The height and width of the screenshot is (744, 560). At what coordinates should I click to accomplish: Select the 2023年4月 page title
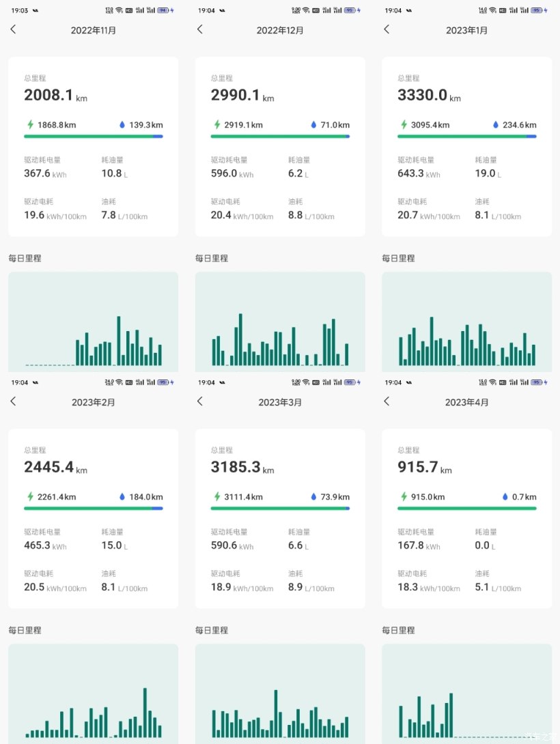[x=466, y=402]
